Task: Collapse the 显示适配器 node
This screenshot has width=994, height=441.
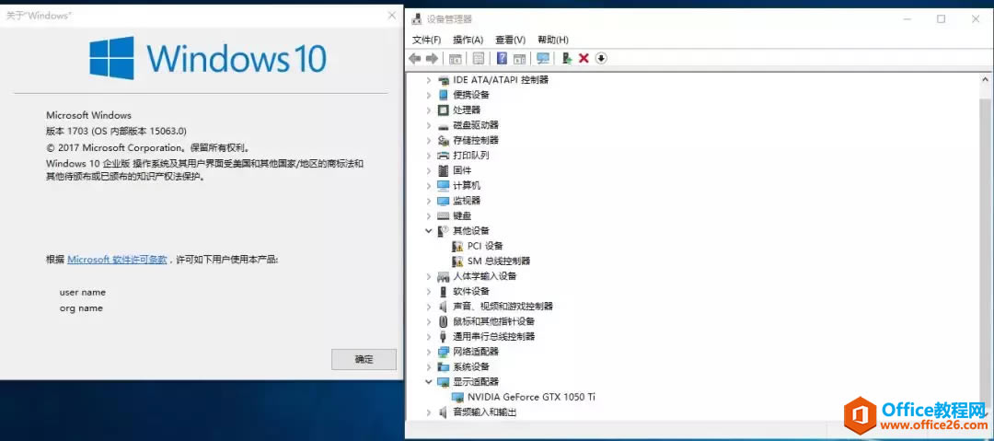Action: coord(429,382)
